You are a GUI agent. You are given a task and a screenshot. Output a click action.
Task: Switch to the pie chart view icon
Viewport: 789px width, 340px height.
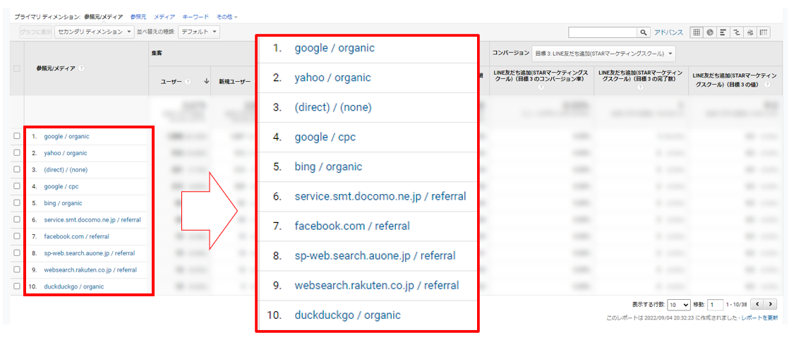[709, 32]
